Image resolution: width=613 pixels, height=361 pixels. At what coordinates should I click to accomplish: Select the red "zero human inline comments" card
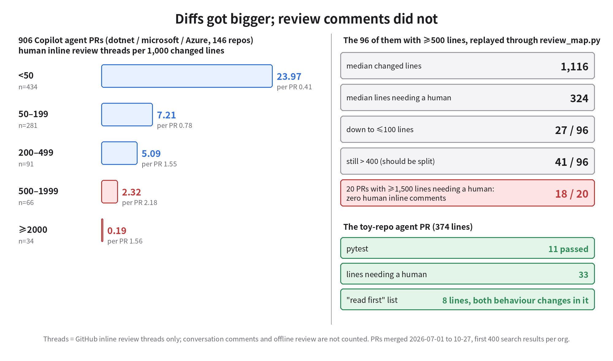(x=467, y=193)
